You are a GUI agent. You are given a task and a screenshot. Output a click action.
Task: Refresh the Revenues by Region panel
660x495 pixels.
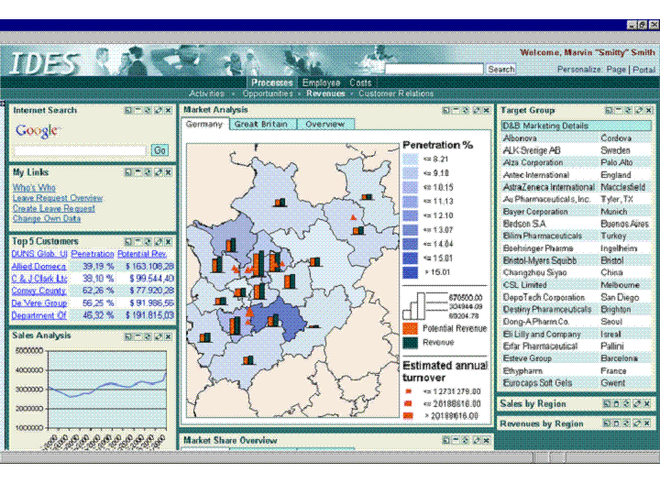(x=626, y=423)
